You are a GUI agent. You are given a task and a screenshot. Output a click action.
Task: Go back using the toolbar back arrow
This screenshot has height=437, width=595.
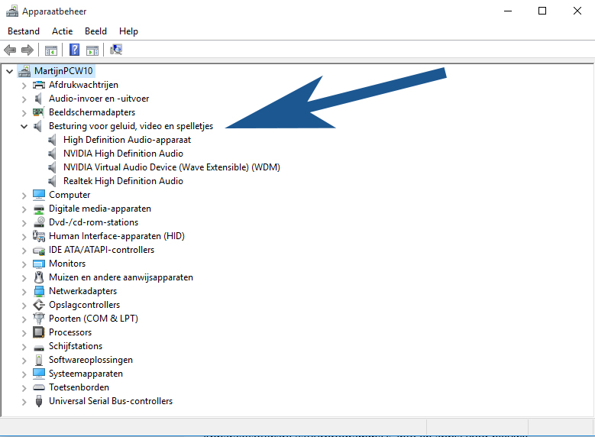(10, 50)
